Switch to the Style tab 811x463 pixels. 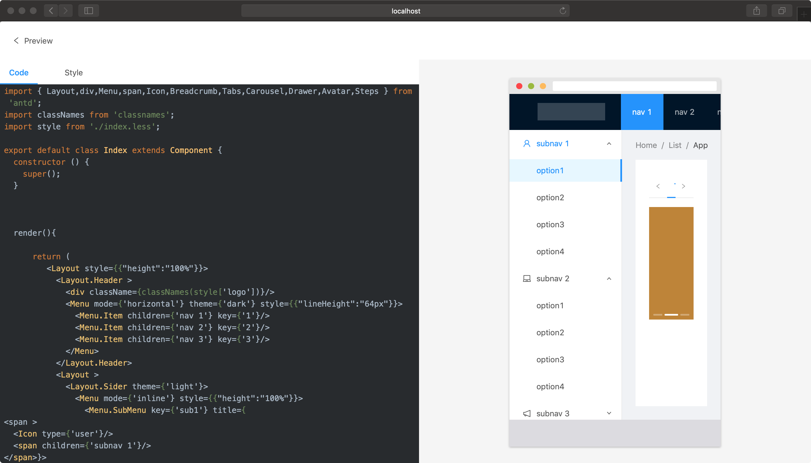[73, 73]
